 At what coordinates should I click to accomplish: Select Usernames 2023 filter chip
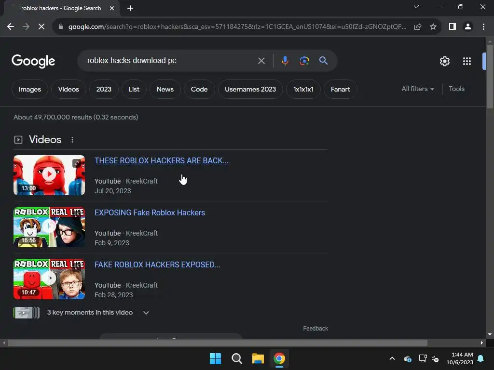(250, 89)
